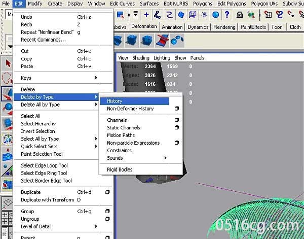Choose Recent Commands…
The image size is (304, 239).
43,40
